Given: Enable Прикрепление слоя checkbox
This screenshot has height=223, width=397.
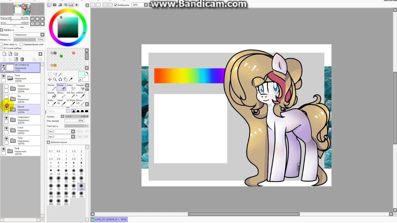Looking at the screenshot, I should (x=21, y=44).
